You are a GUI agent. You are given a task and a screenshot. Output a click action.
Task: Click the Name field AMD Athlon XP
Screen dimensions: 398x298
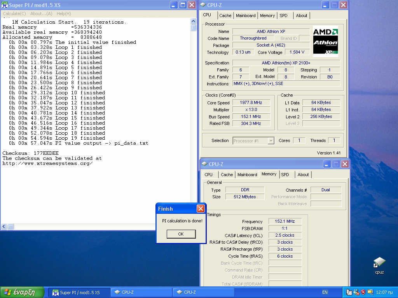(271, 31)
